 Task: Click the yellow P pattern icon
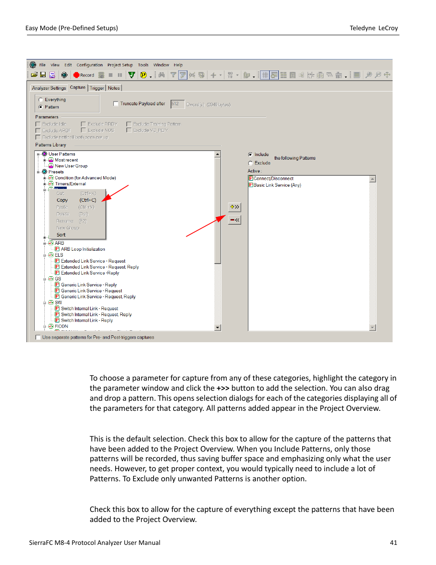pyautogui.click(x=144, y=75)
